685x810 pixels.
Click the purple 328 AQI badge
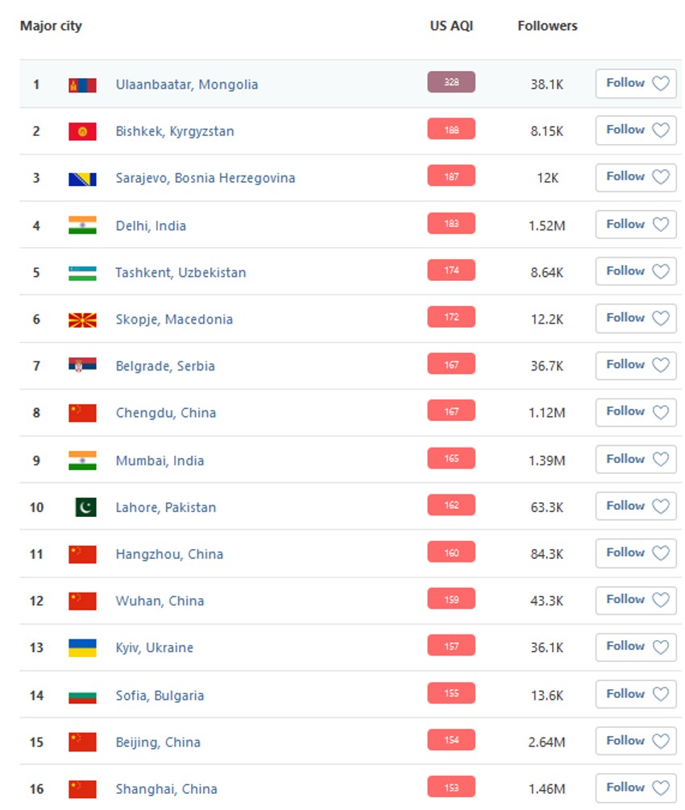coord(451,82)
